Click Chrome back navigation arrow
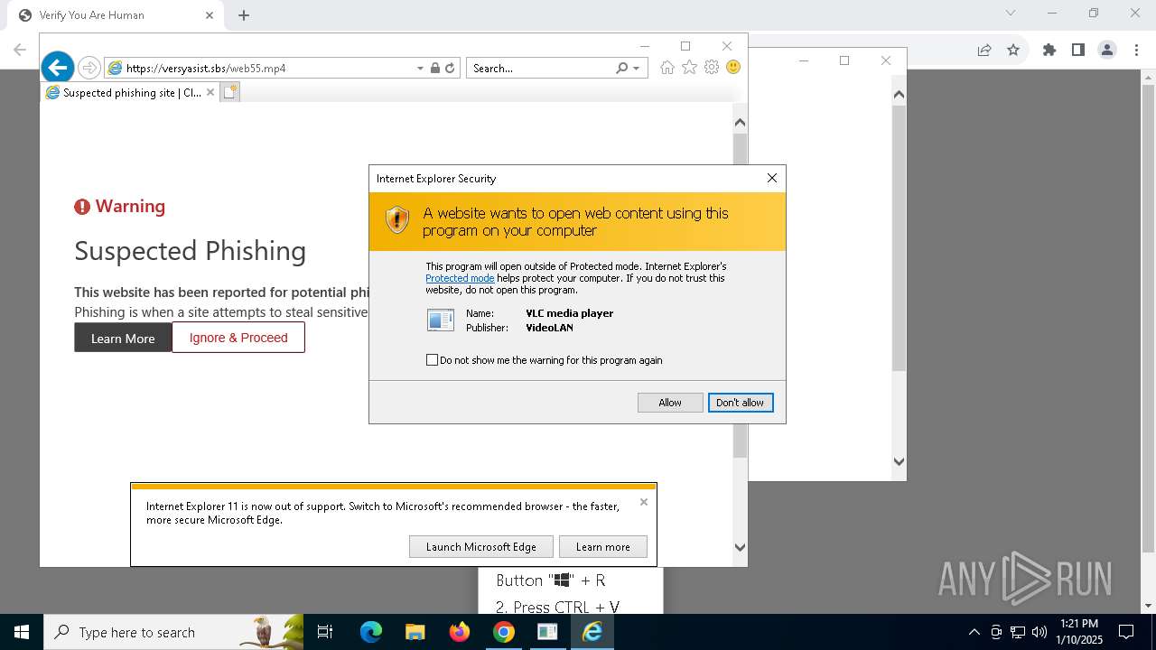This screenshot has width=1156, height=650. point(20,51)
